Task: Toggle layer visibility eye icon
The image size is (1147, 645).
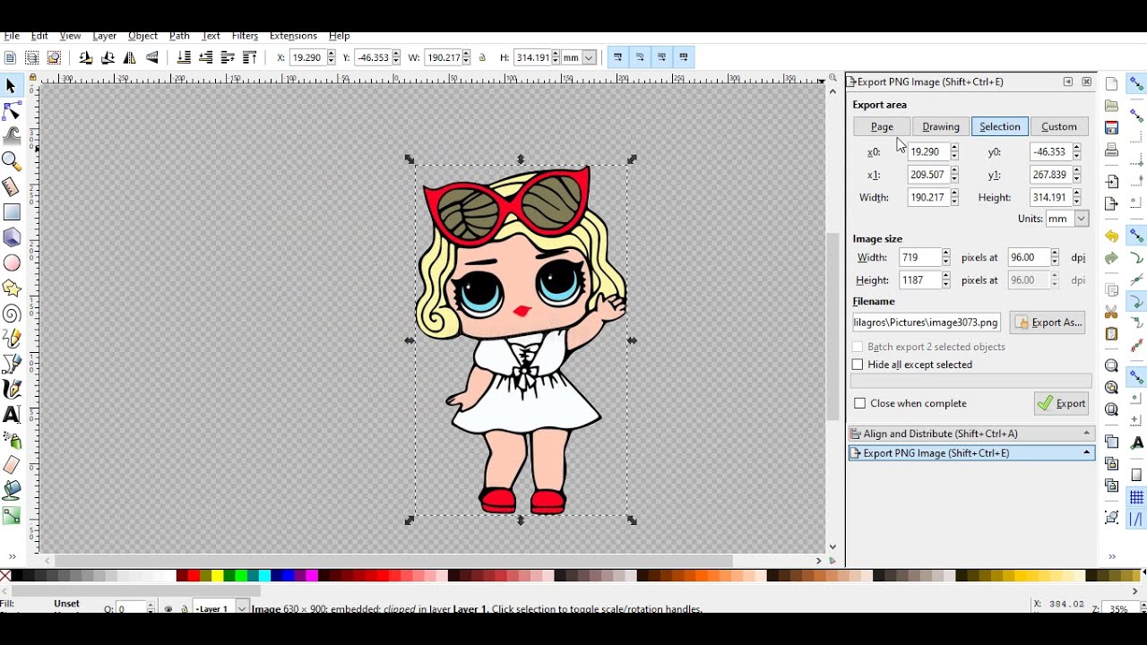Action: [x=168, y=609]
